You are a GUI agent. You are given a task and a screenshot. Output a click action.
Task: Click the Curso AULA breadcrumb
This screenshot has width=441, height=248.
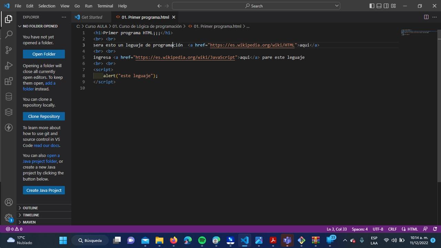tap(96, 26)
